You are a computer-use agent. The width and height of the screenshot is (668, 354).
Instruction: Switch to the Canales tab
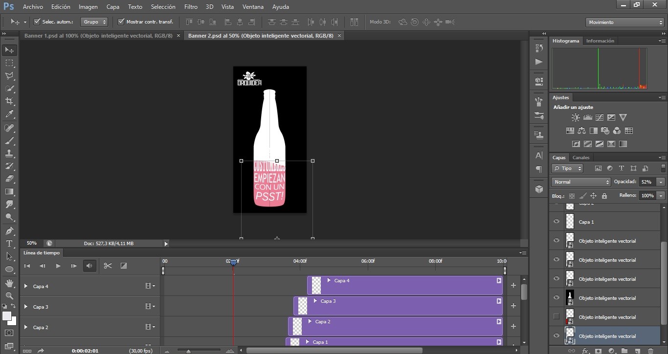tap(581, 158)
